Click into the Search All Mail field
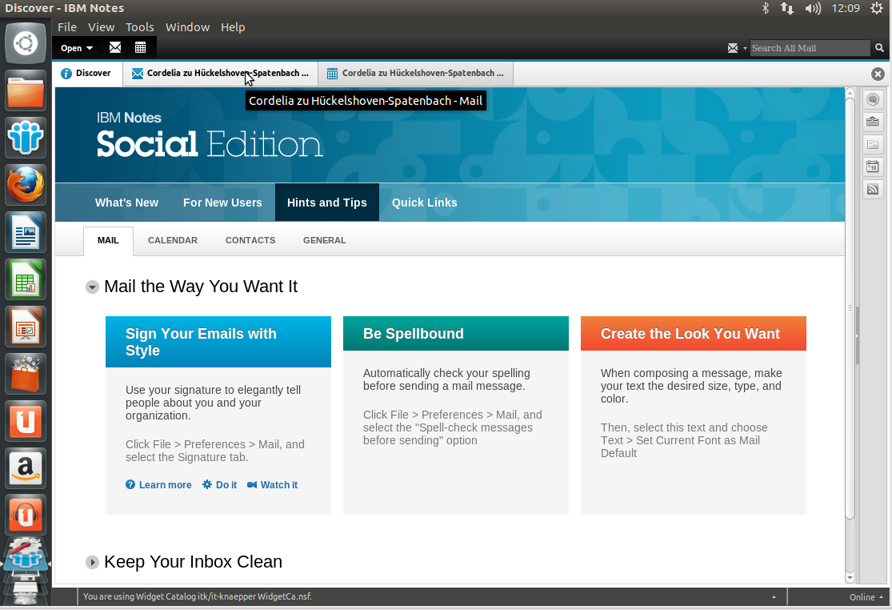892x610 pixels. point(810,48)
